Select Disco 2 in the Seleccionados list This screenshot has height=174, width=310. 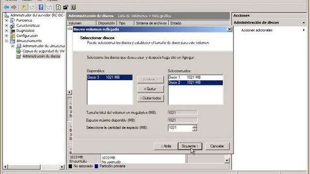(195, 83)
